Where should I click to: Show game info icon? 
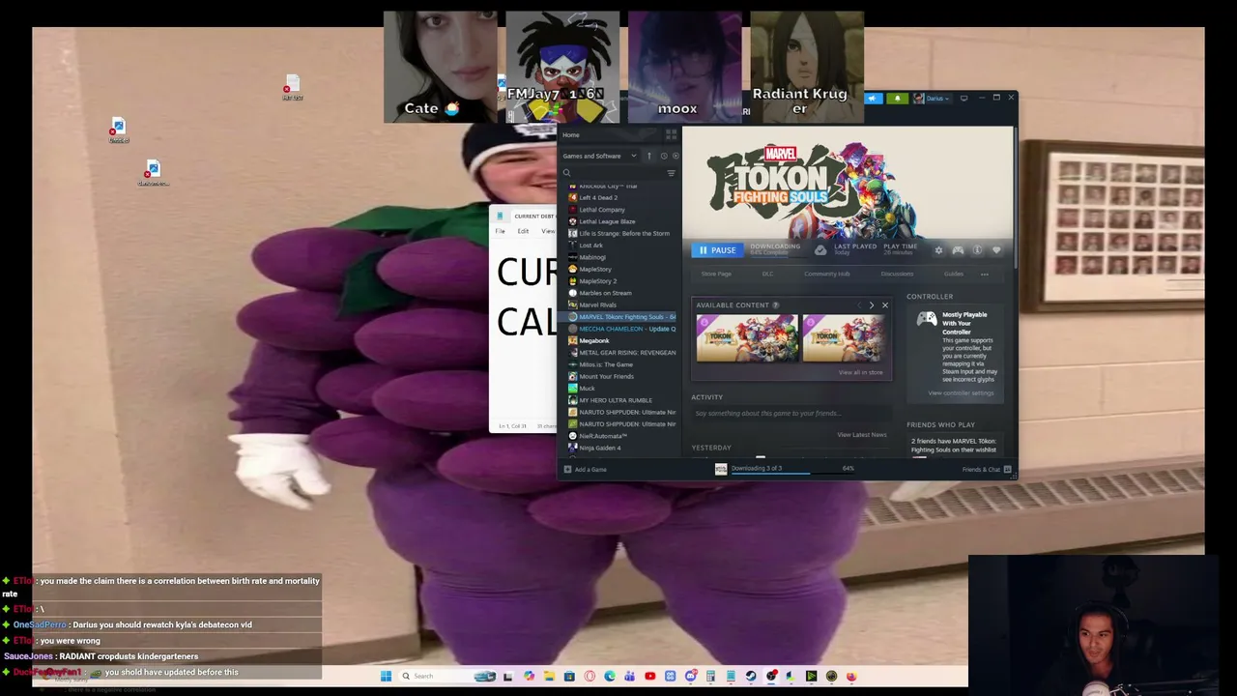pos(977,250)
